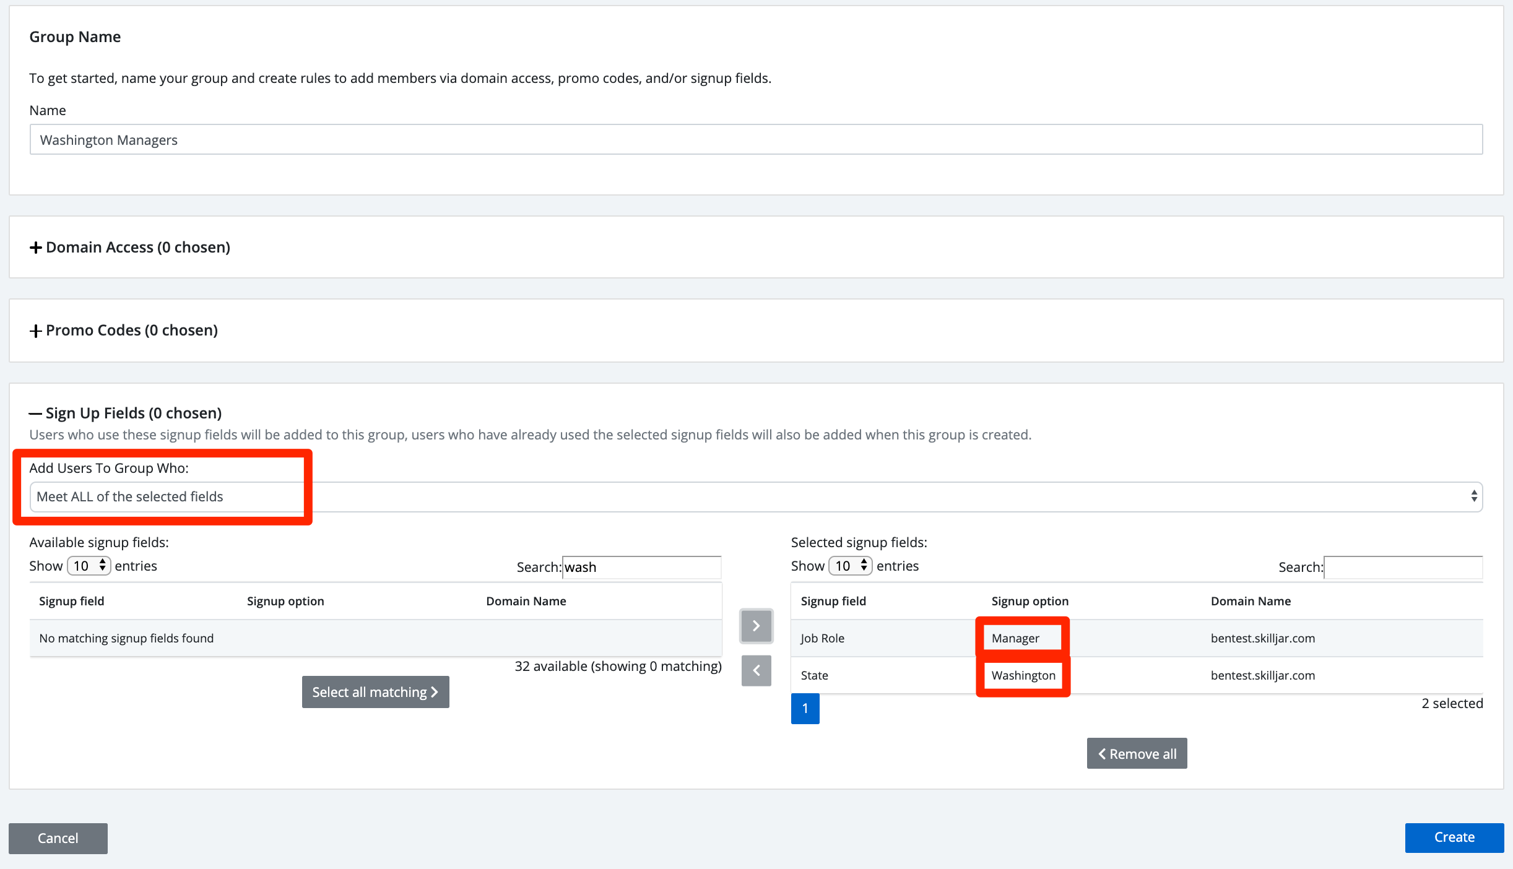This screenshot has height=869, width=1513.
Task: Open the Add Users To Group Who dropdown
Action: click(756, 496)
